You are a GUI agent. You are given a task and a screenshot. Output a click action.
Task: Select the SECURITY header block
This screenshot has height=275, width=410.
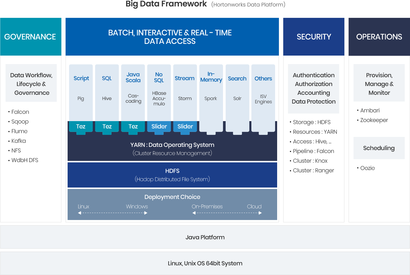tap(314, 37)
